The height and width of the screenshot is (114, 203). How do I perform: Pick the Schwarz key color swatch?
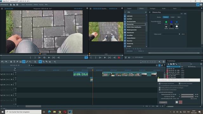(x=171, y=26)
